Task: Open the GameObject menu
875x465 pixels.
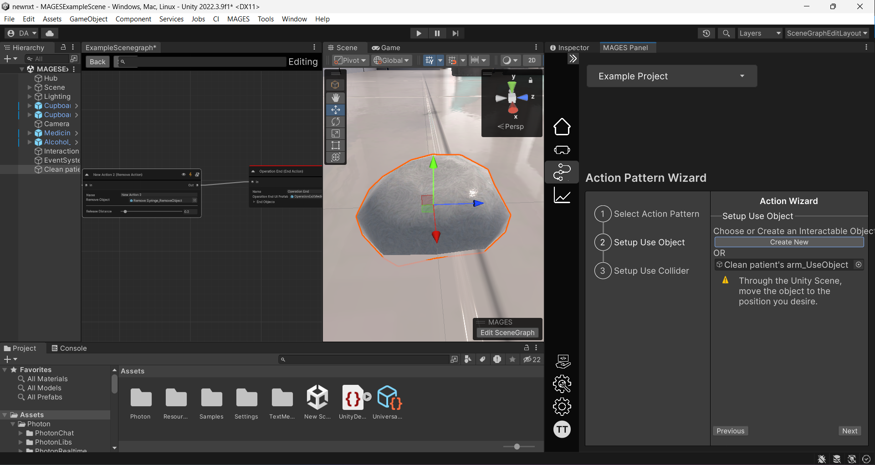Action: pos(88,19)
